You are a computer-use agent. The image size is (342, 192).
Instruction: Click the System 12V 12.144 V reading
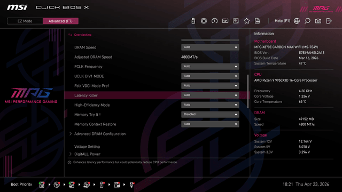pos(305,141)
